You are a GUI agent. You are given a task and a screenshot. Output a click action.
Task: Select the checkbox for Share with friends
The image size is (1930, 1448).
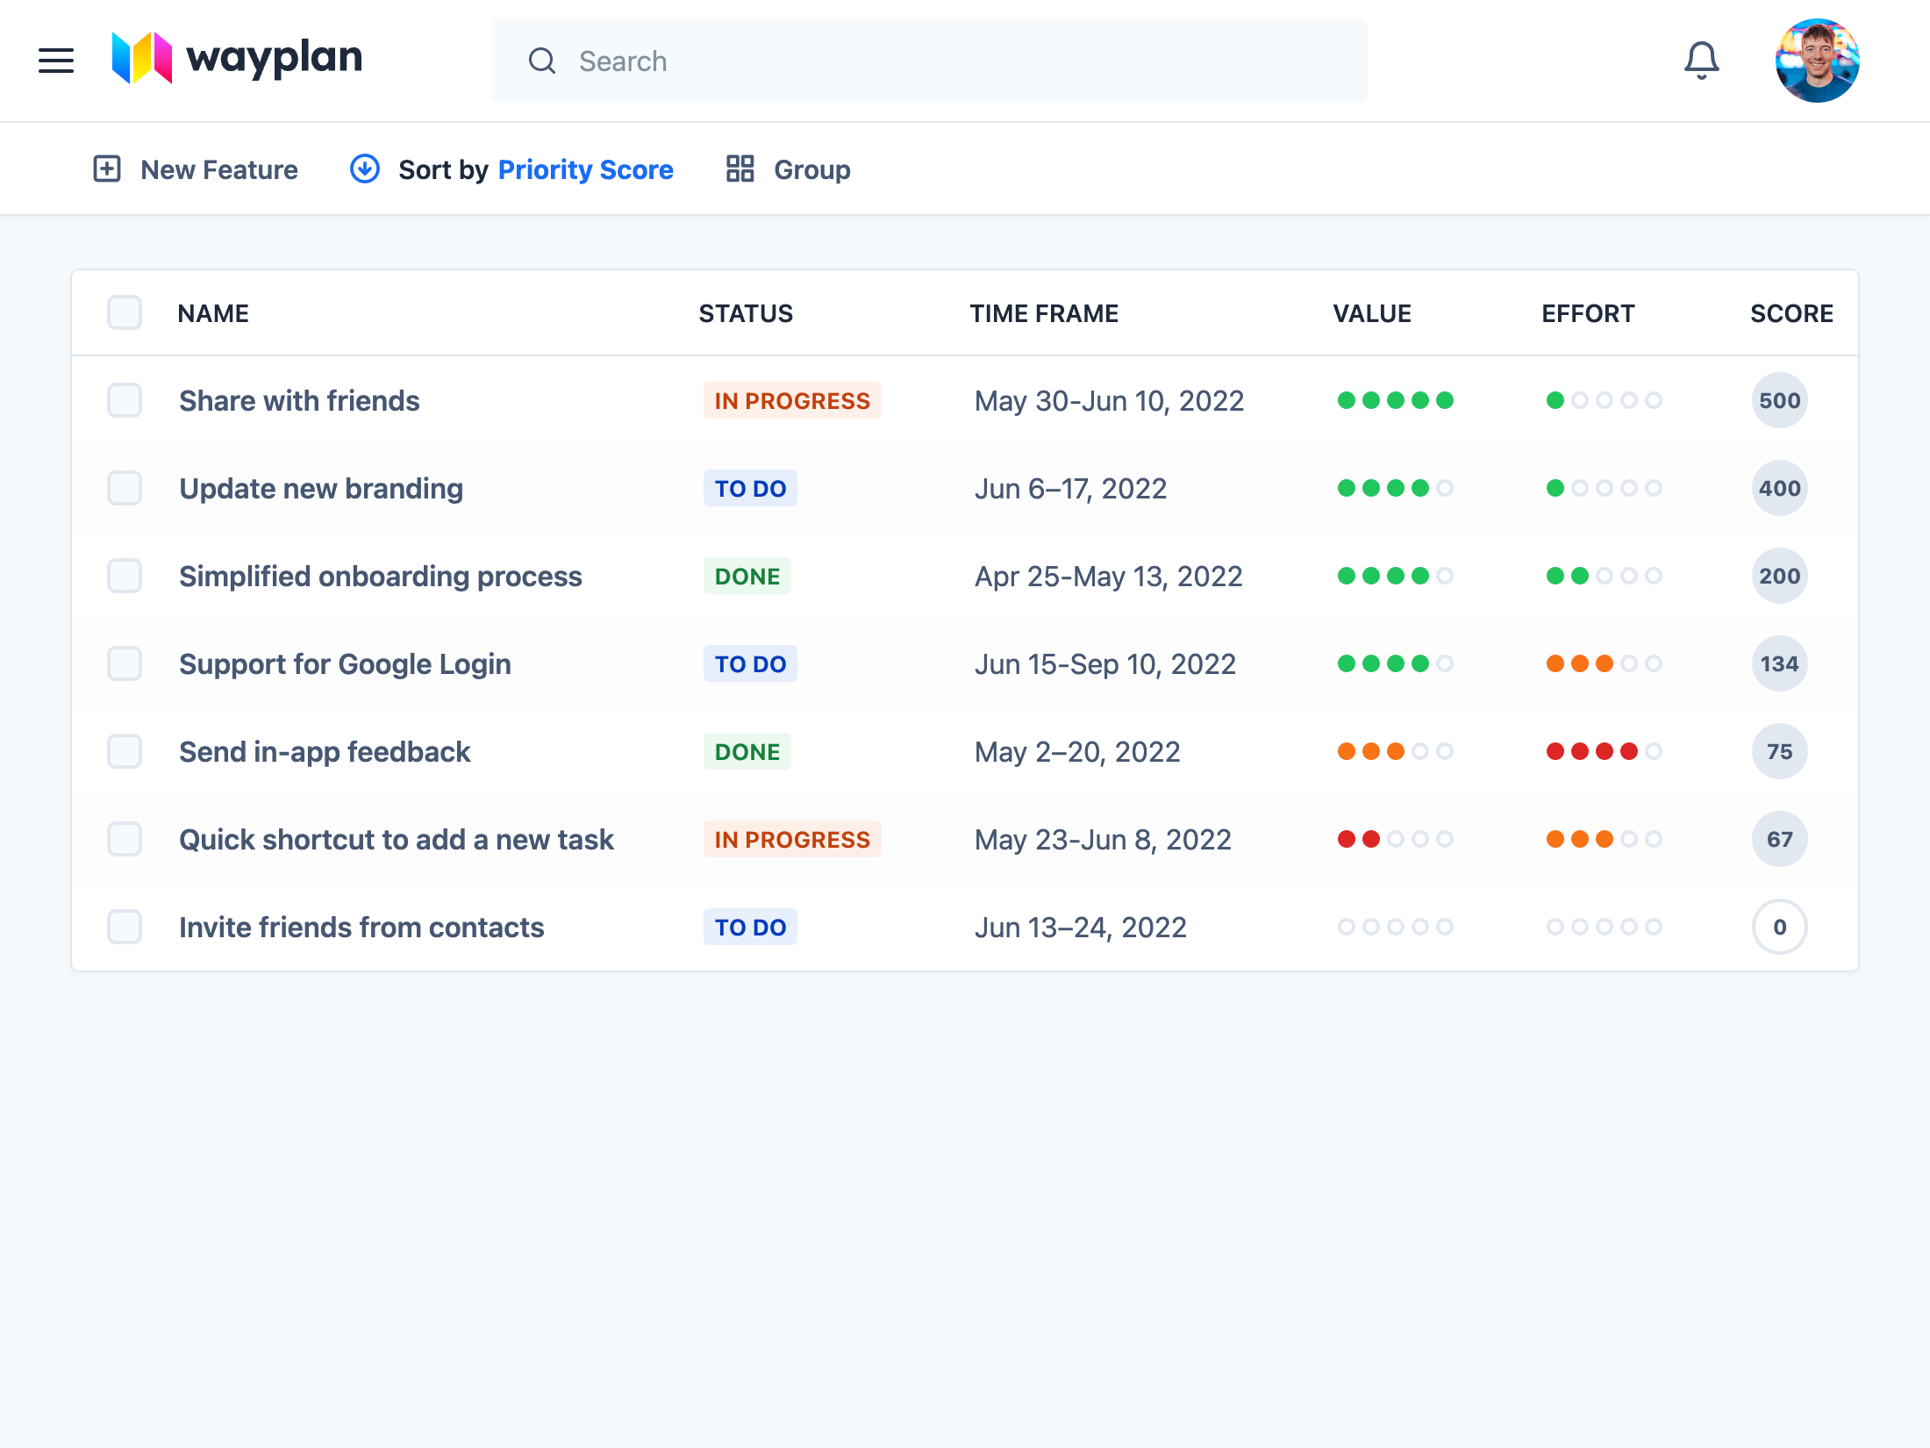click(x=125, y=400)
